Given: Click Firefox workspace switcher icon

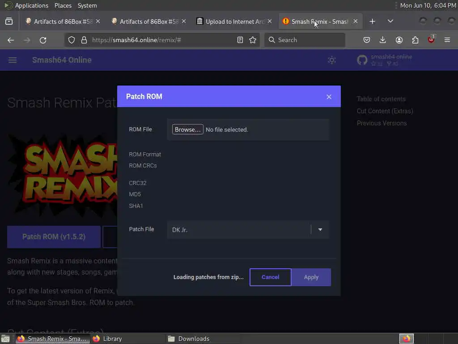Looking at the screenshot, I should point(406,339).
